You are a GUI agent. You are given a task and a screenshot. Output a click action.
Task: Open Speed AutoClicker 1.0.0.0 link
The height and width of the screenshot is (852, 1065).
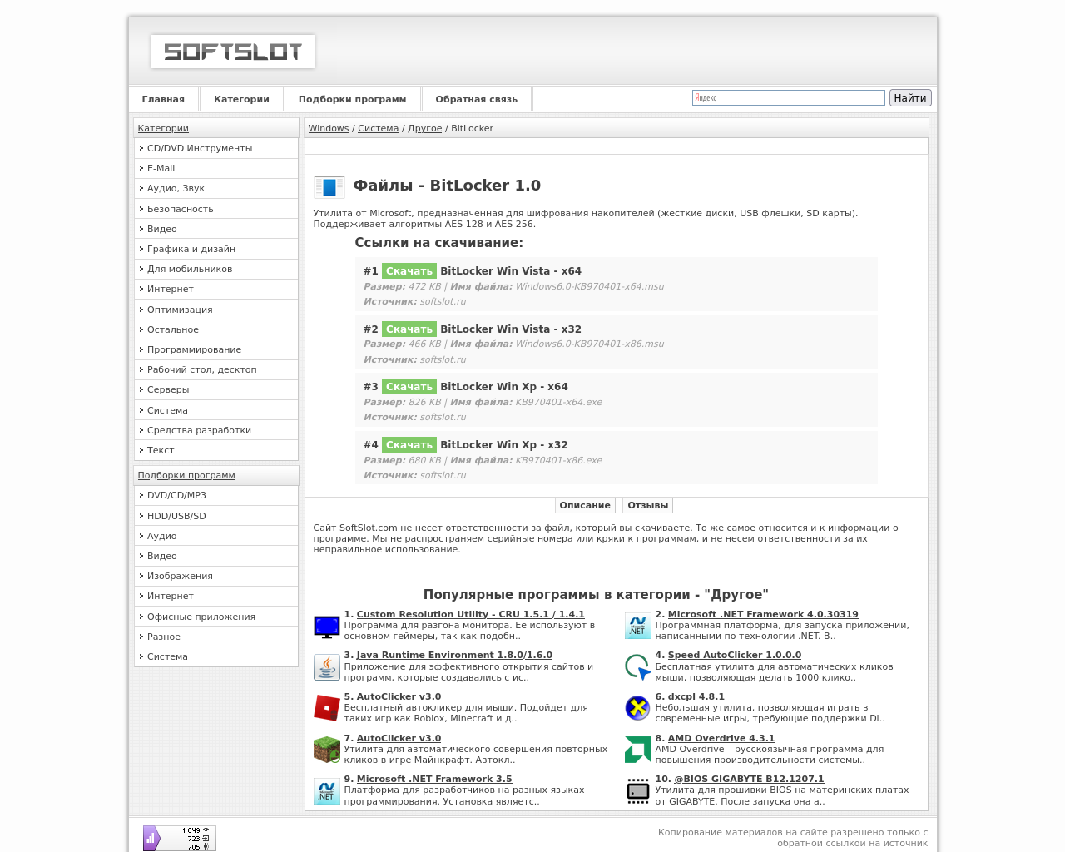[735, 656]
